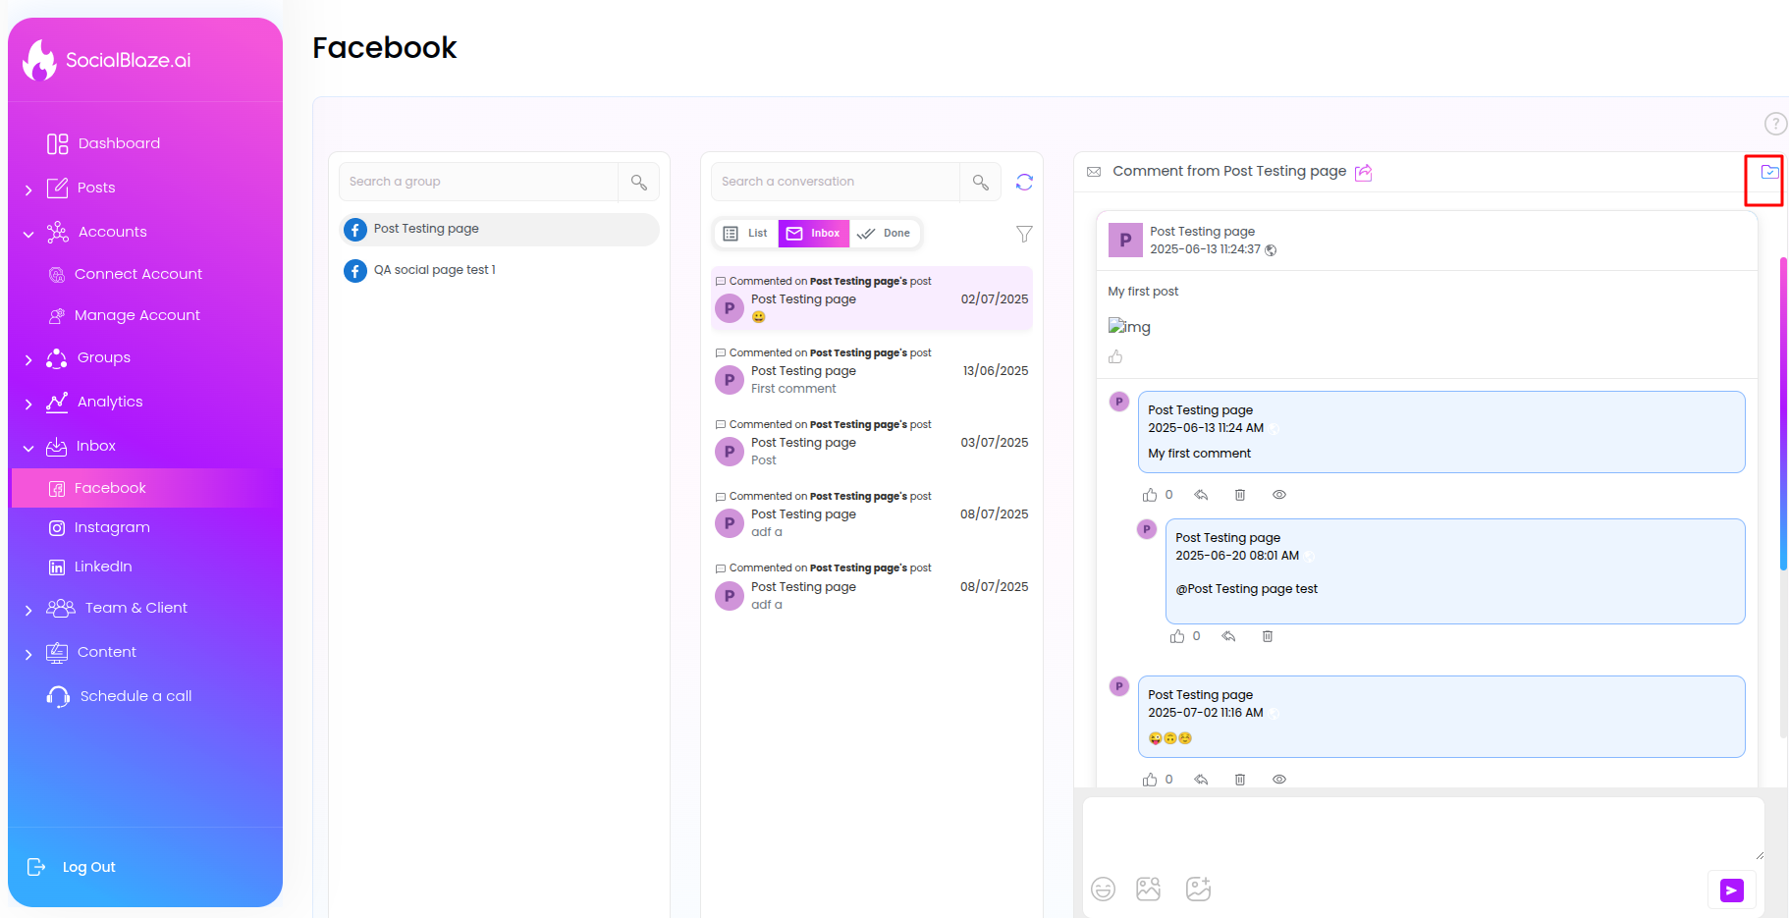Delete the @Post Testing page test reply
This screenshot has width=1789, height=918.
pyautogui.click(x=1268, y=636)
